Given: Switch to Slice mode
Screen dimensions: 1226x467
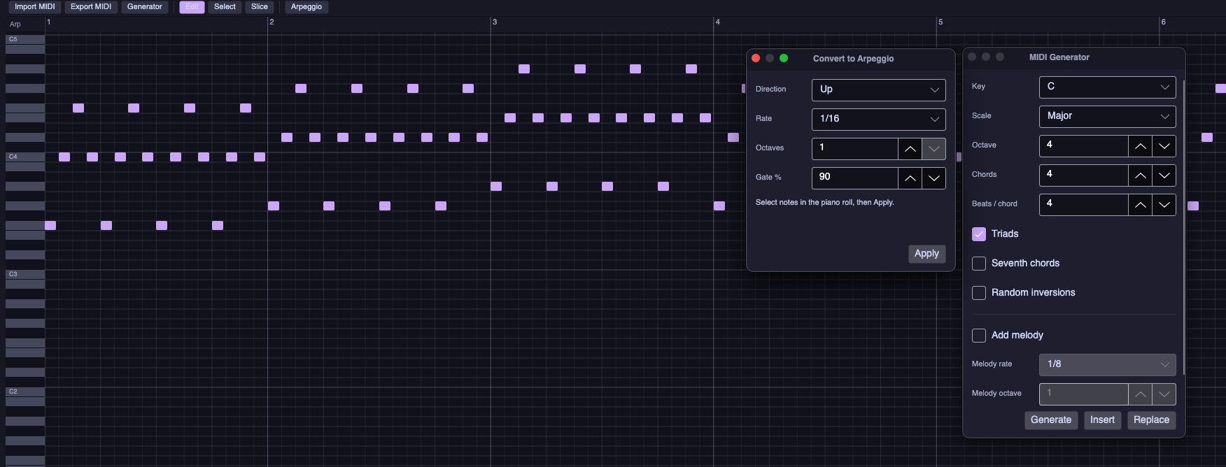Looking at the screenshot, I should pyautogui.click(x=260, y=7).
